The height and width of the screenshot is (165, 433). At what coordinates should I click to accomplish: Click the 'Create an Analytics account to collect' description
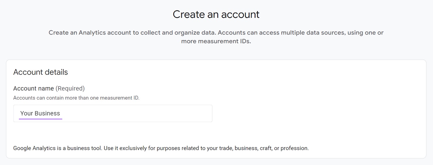pos(216,37)
